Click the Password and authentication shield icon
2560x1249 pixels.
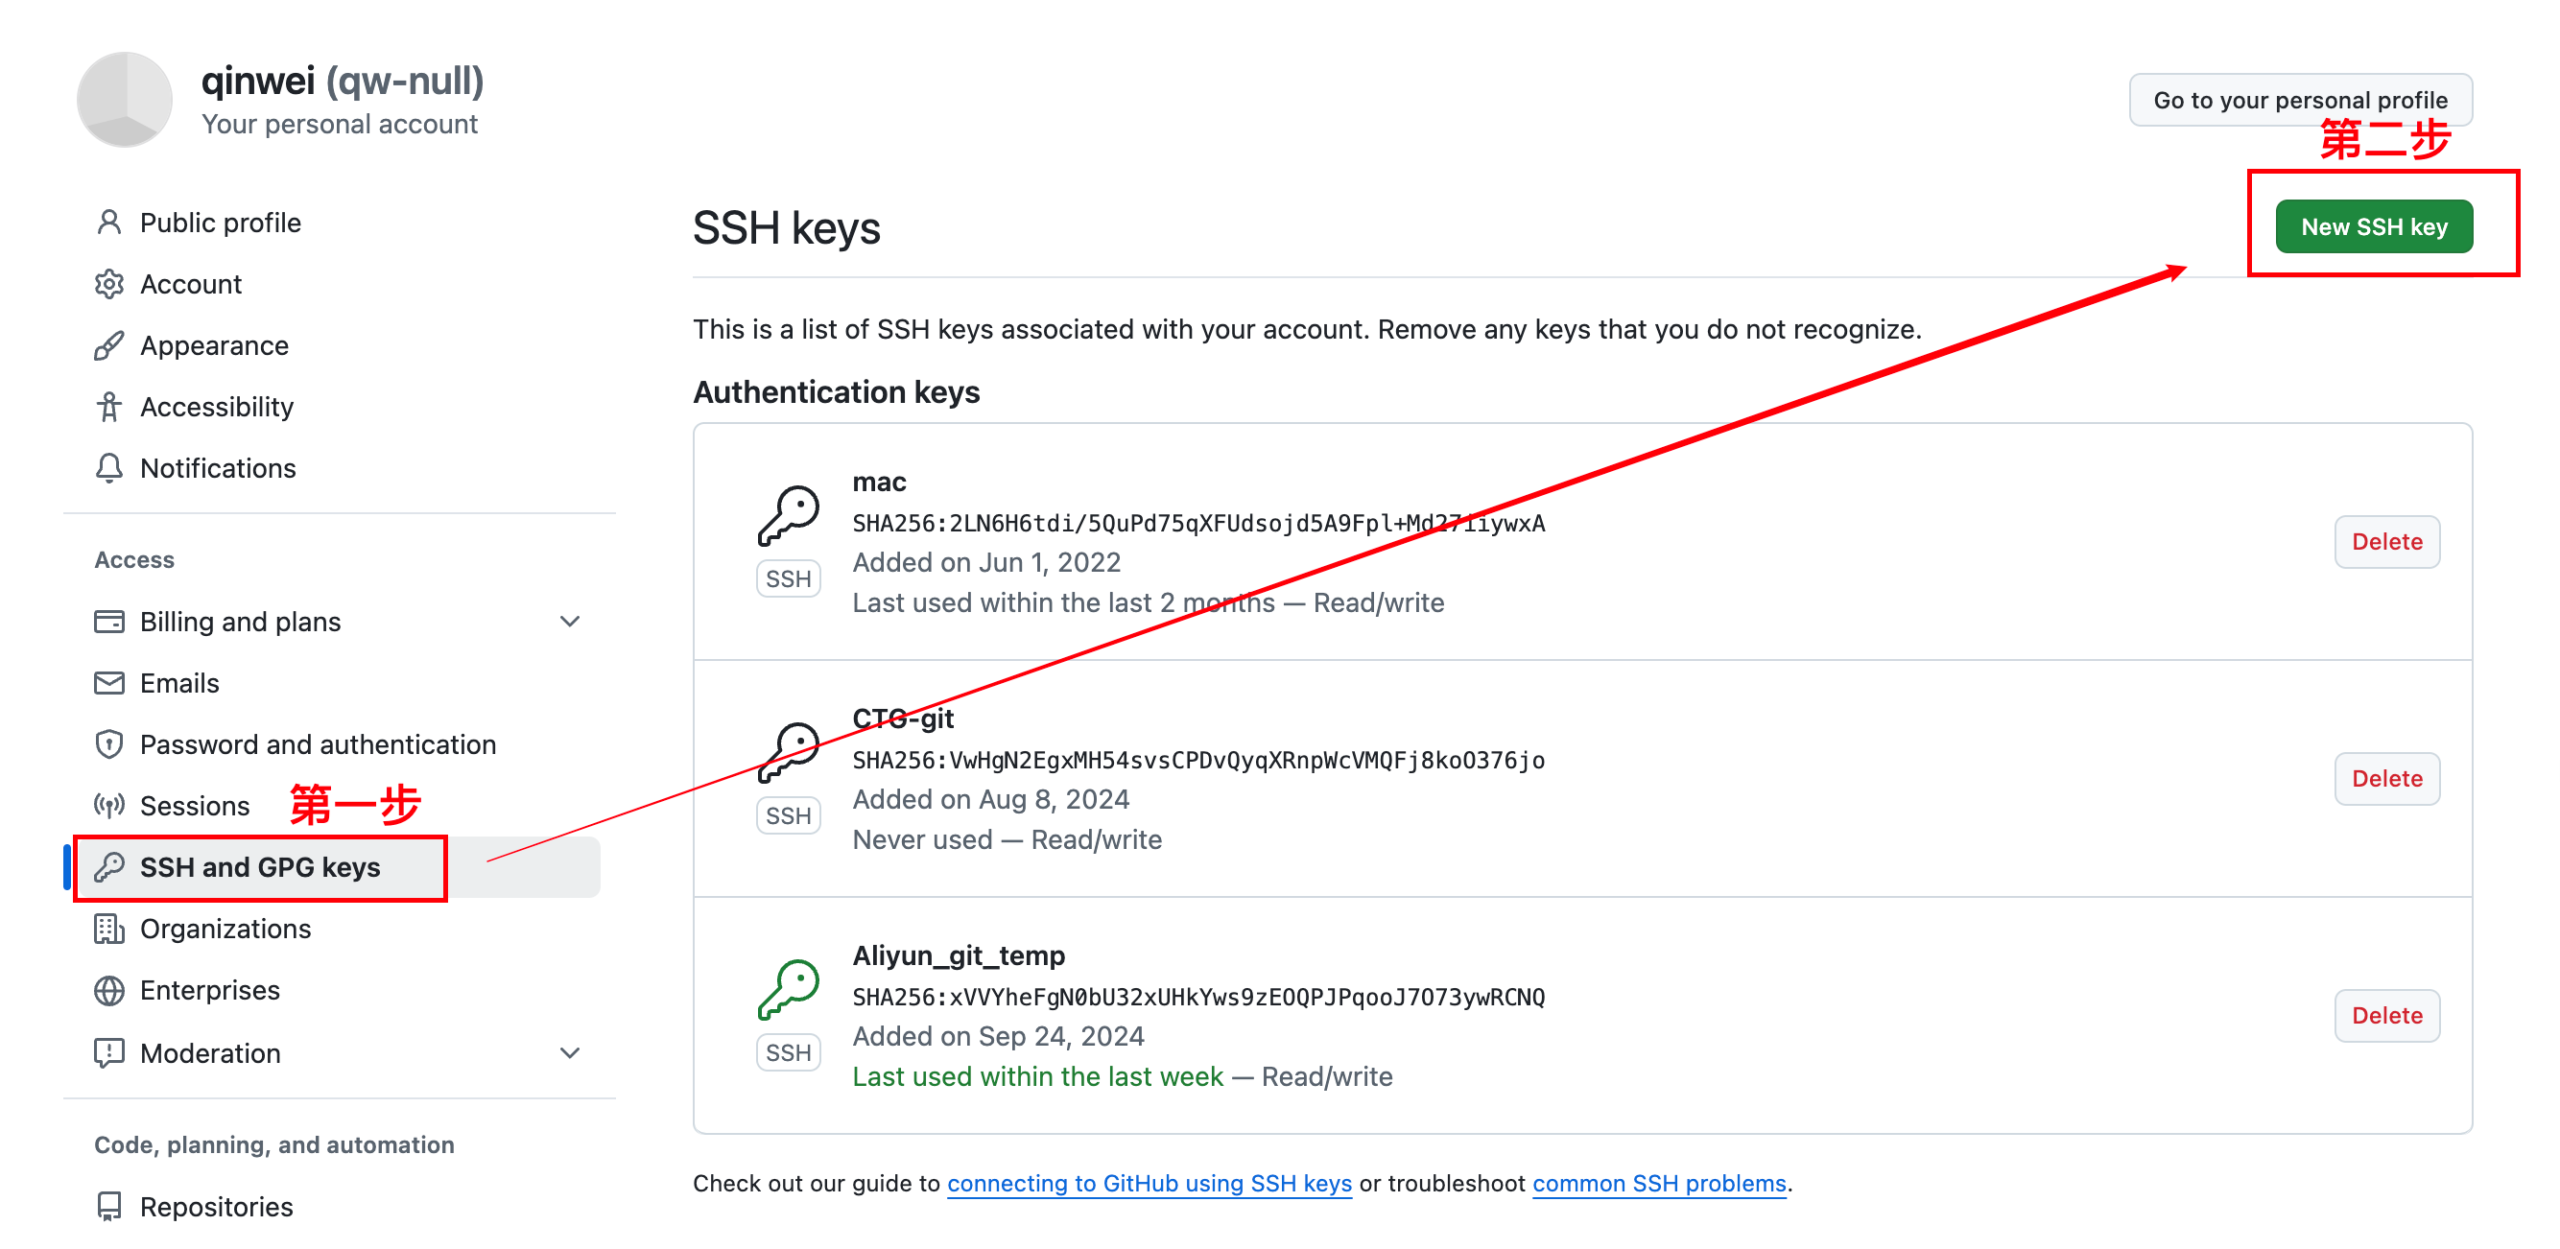pos(109,745)
